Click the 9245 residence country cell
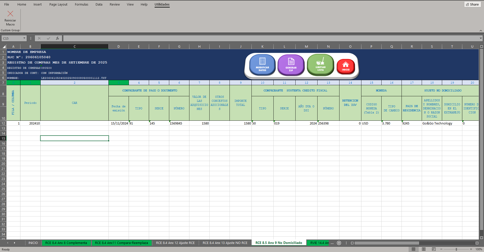Image resolution: width=484 pixels, height=252 pixels. pyautogui.click(x=412, y=123)
